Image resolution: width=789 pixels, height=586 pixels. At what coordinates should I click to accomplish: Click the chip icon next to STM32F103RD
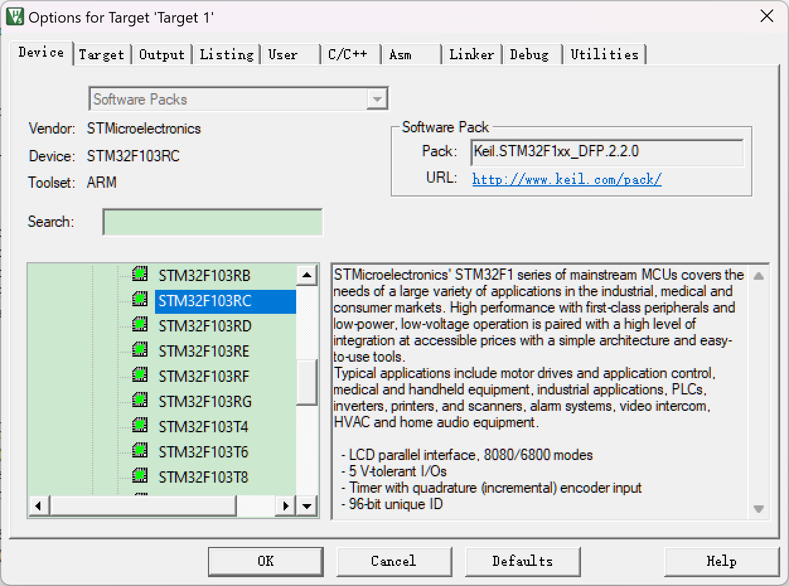pyautogui.click(x=140, y=325)
